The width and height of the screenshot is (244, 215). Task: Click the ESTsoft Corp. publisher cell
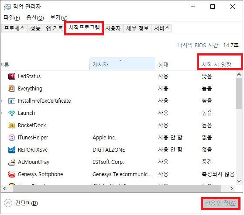108,162
